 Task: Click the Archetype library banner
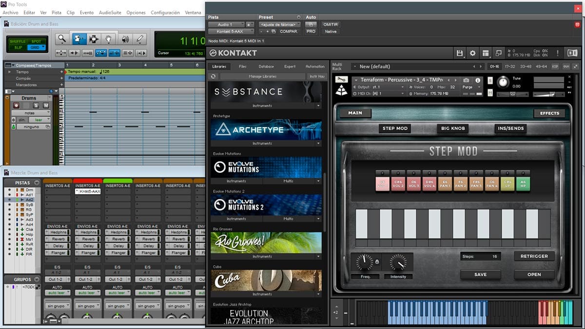267,130
